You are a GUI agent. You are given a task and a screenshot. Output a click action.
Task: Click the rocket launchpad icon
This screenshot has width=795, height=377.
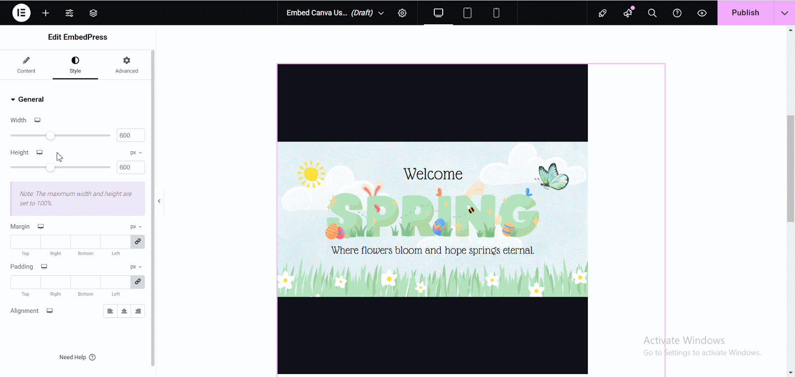(603, 13)
